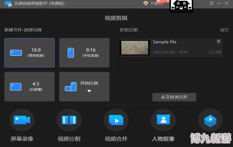This screenshot has height=147, width=233.
Task: Open the 视频合并 video merge tool
Action: 116,120
